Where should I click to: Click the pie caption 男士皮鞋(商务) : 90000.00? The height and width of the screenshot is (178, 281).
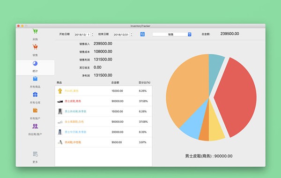point(209,156)
